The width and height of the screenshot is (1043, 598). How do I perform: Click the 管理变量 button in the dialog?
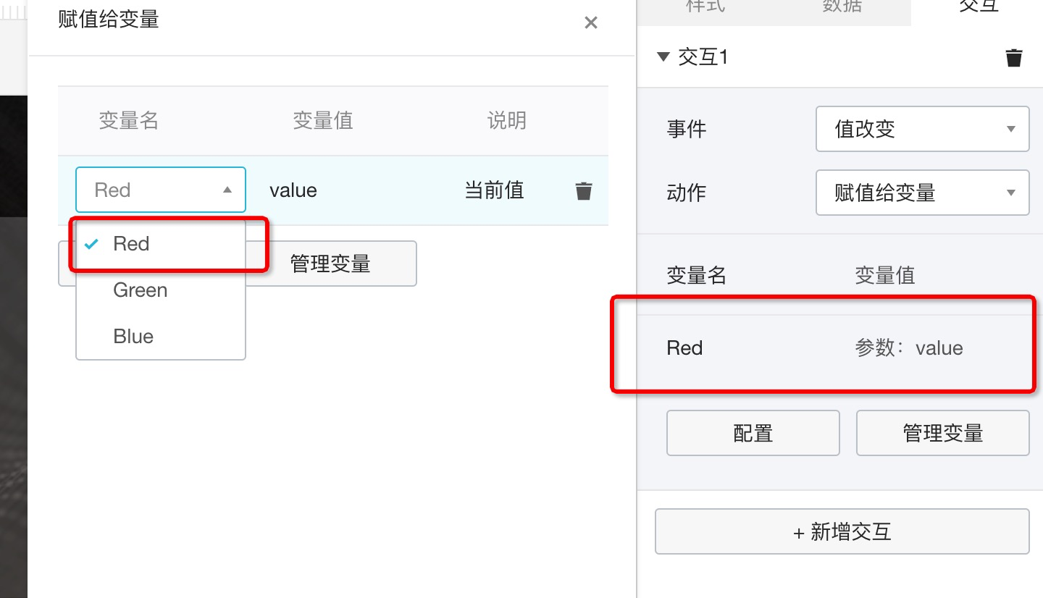pos(330,264)
